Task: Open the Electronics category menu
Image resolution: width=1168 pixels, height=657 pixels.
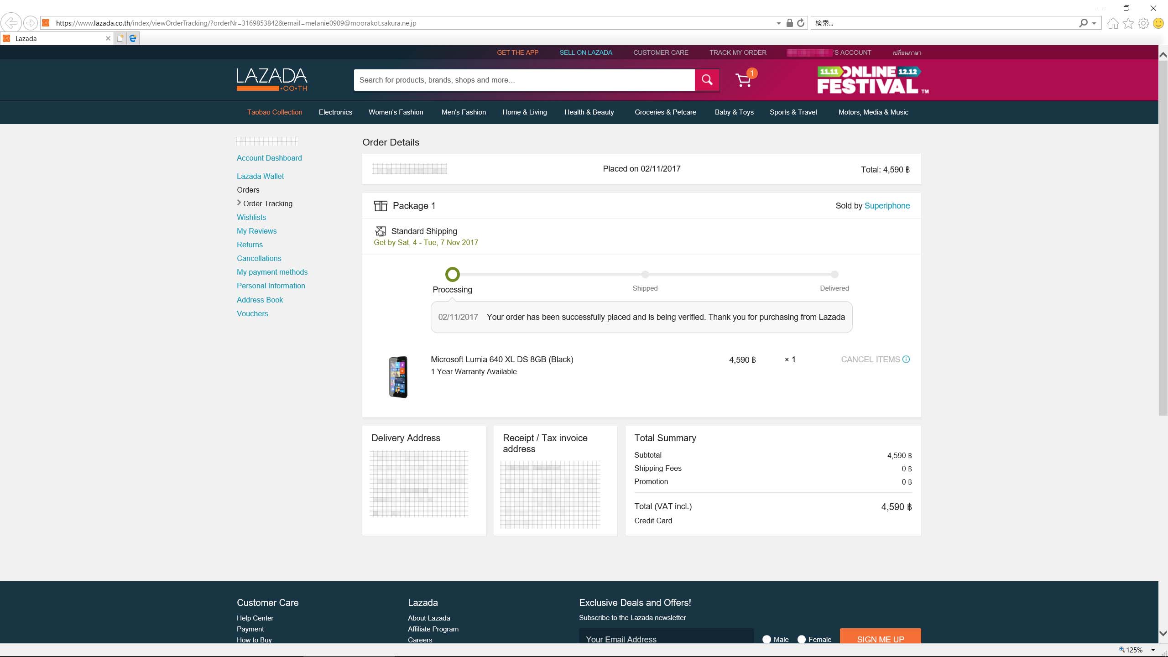Action: tap(335, 112)
